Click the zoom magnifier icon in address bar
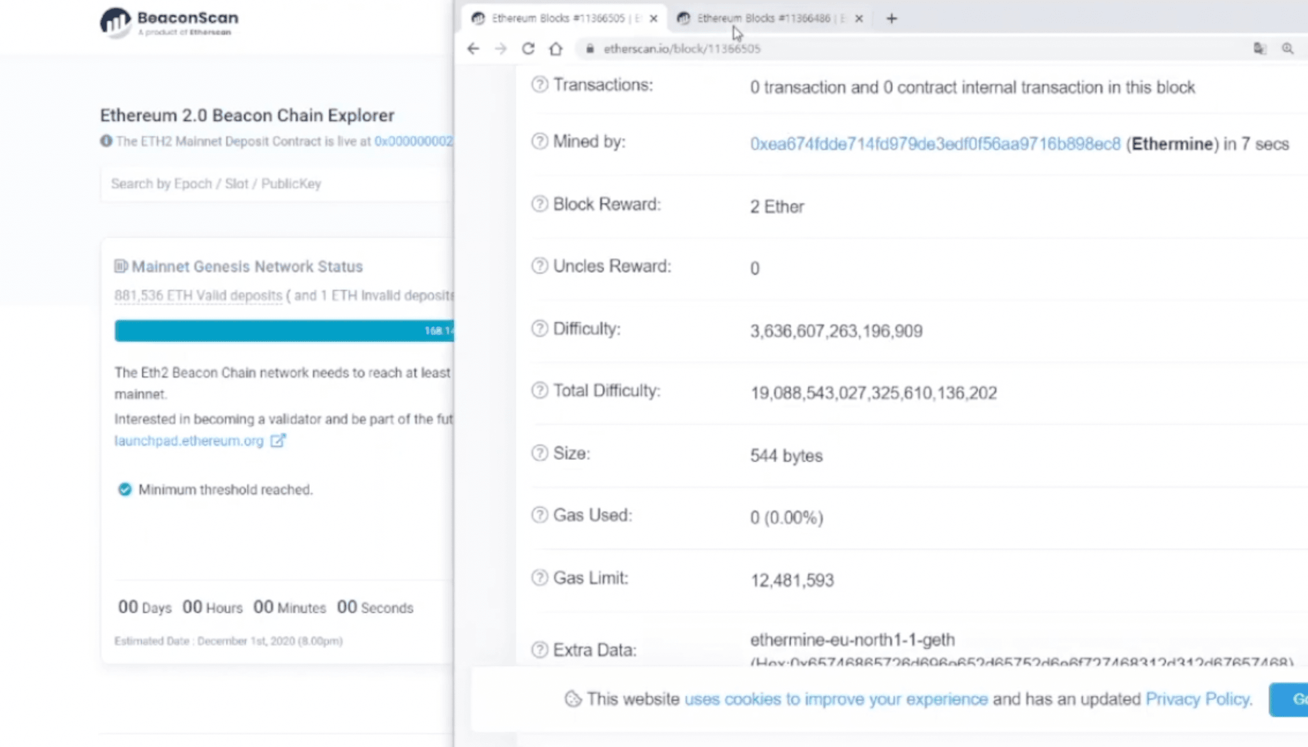 [x=1288, y=49]
